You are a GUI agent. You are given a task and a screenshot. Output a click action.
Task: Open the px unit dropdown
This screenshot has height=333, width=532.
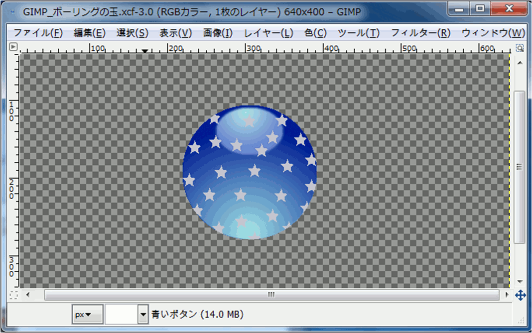pyautogui.click(x=87, y=315)
